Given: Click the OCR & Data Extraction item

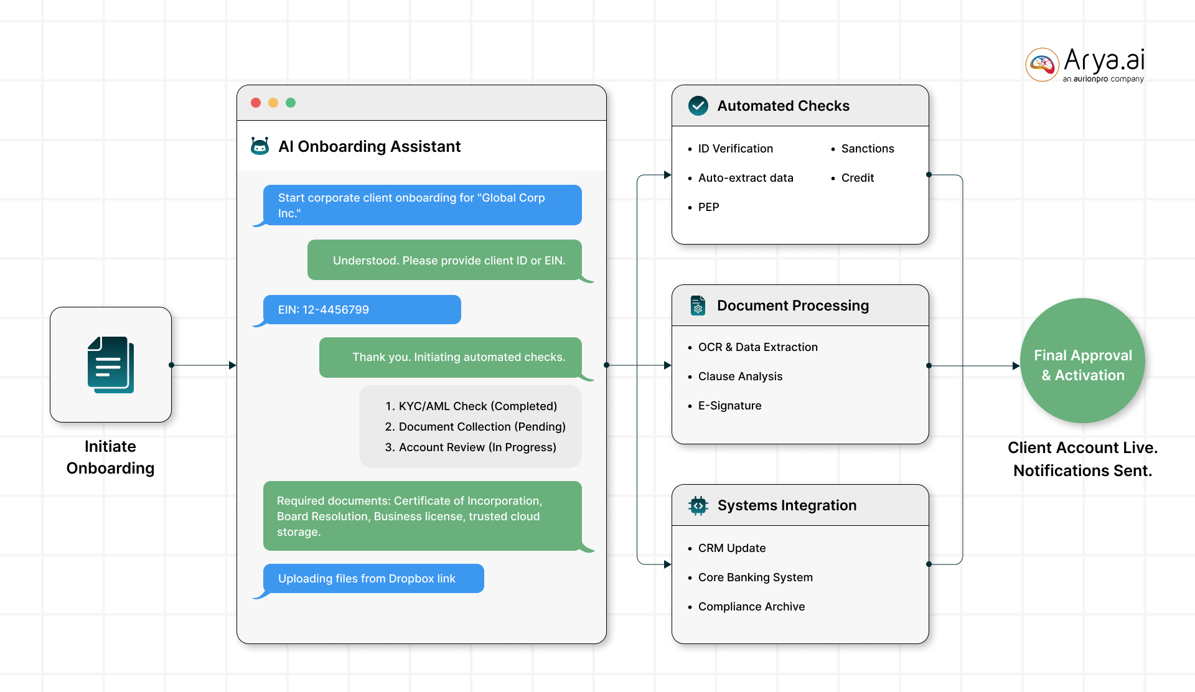Looking at the screenshot, I should coord(757,347).
